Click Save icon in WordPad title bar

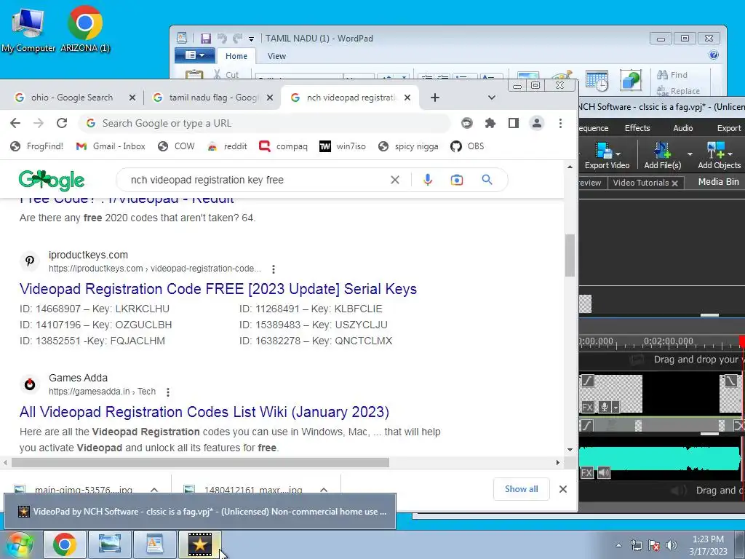click(205, 39)
